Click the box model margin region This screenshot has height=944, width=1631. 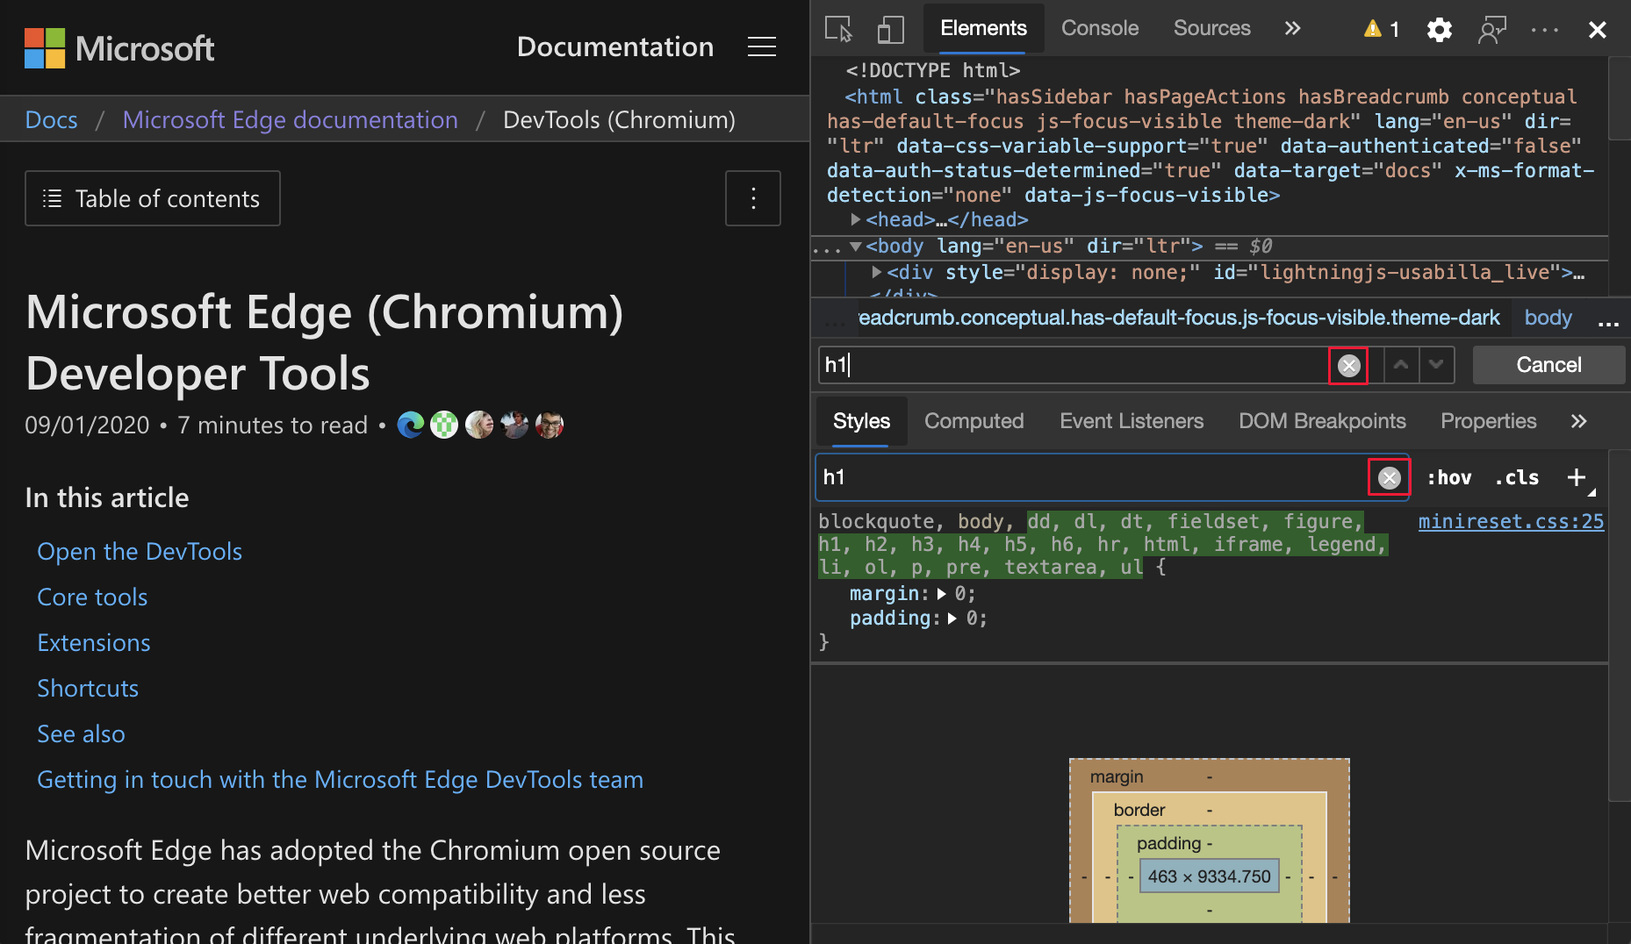1209,776
